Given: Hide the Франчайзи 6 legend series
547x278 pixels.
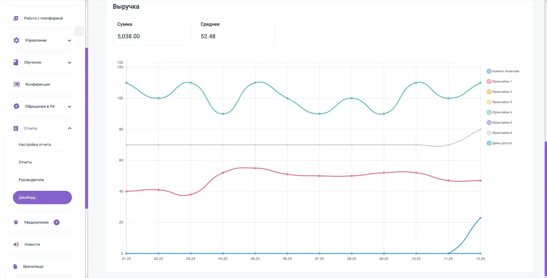Looking at the screenshot, I should click(499, 133).
